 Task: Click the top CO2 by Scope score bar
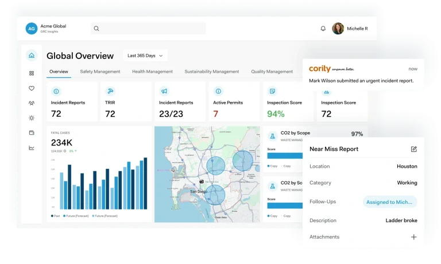[x=285, y=156]
